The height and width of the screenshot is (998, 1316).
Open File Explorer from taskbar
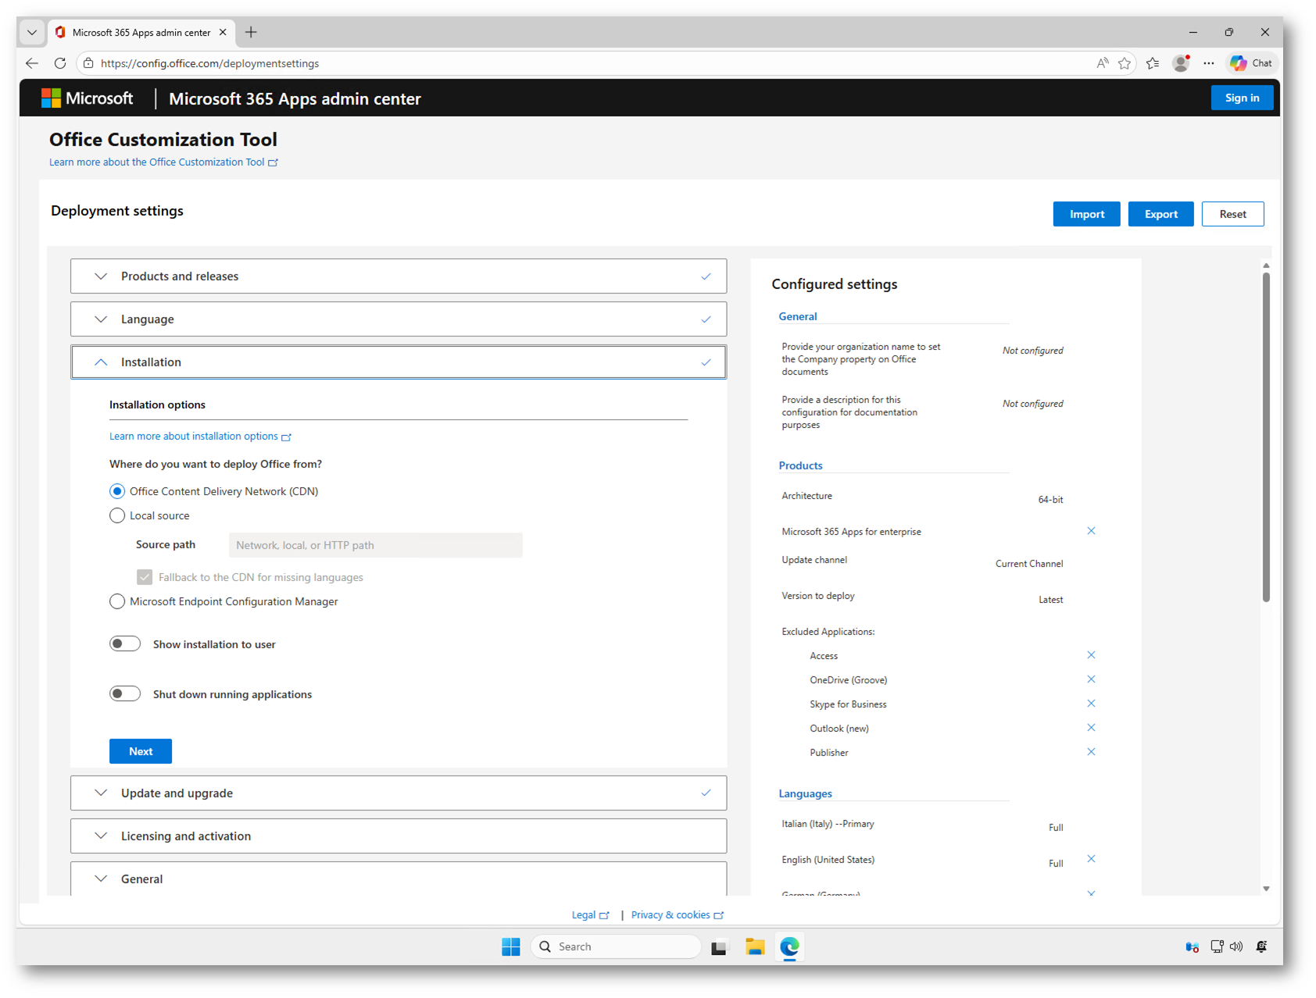click(754, 946)
